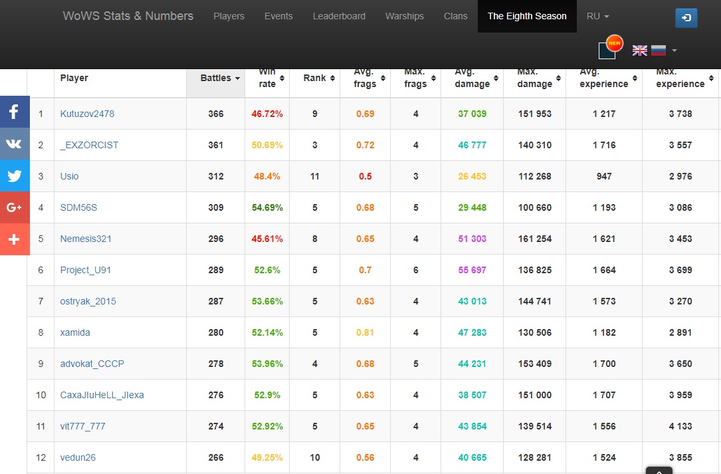Sort table by Avg. damage column
This screenshot has width=721, height=474.
tap(472, 78)
